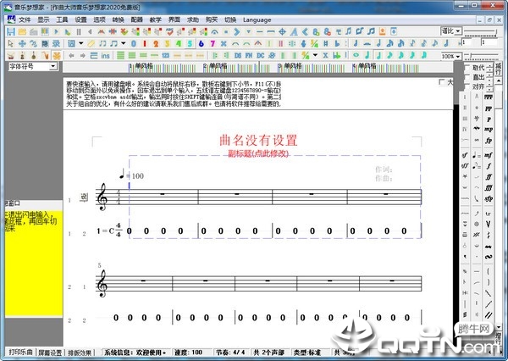Select the teal whole note icon
The width and height of the screenshot is (508, 361).
(x=356, y=55)
